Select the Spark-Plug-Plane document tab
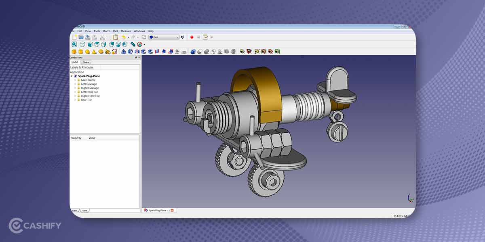Viewport: 485px width, 242px height. (x=158, y=210)
